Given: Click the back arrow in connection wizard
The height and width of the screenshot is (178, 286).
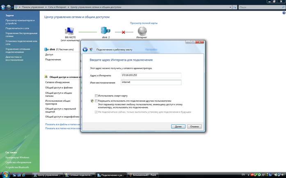Looking at the screenshot, I should pyautogui.click(x=85, y=49).
